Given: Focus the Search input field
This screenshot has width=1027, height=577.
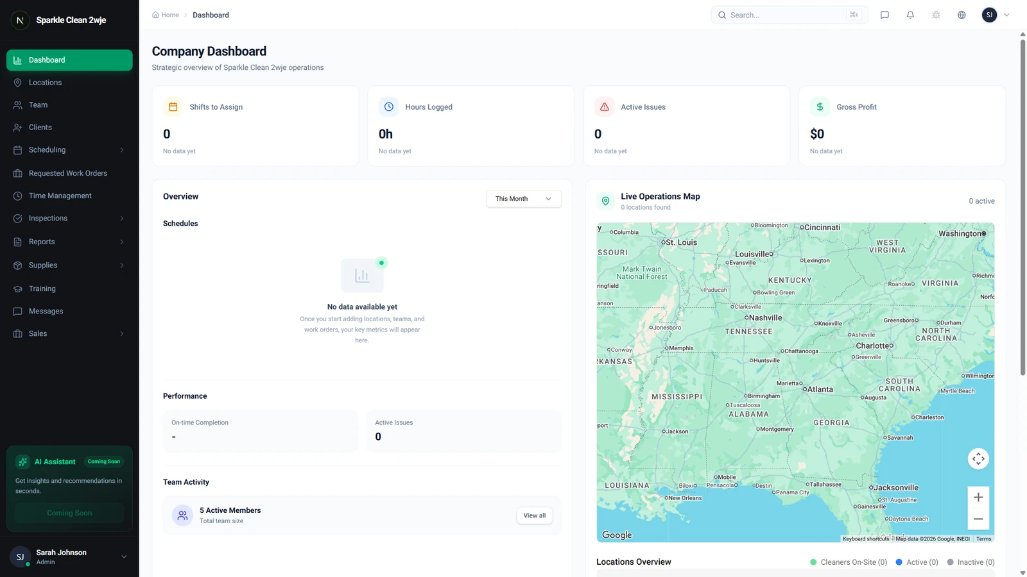Looking at the screenshot, I should point(790,15).
